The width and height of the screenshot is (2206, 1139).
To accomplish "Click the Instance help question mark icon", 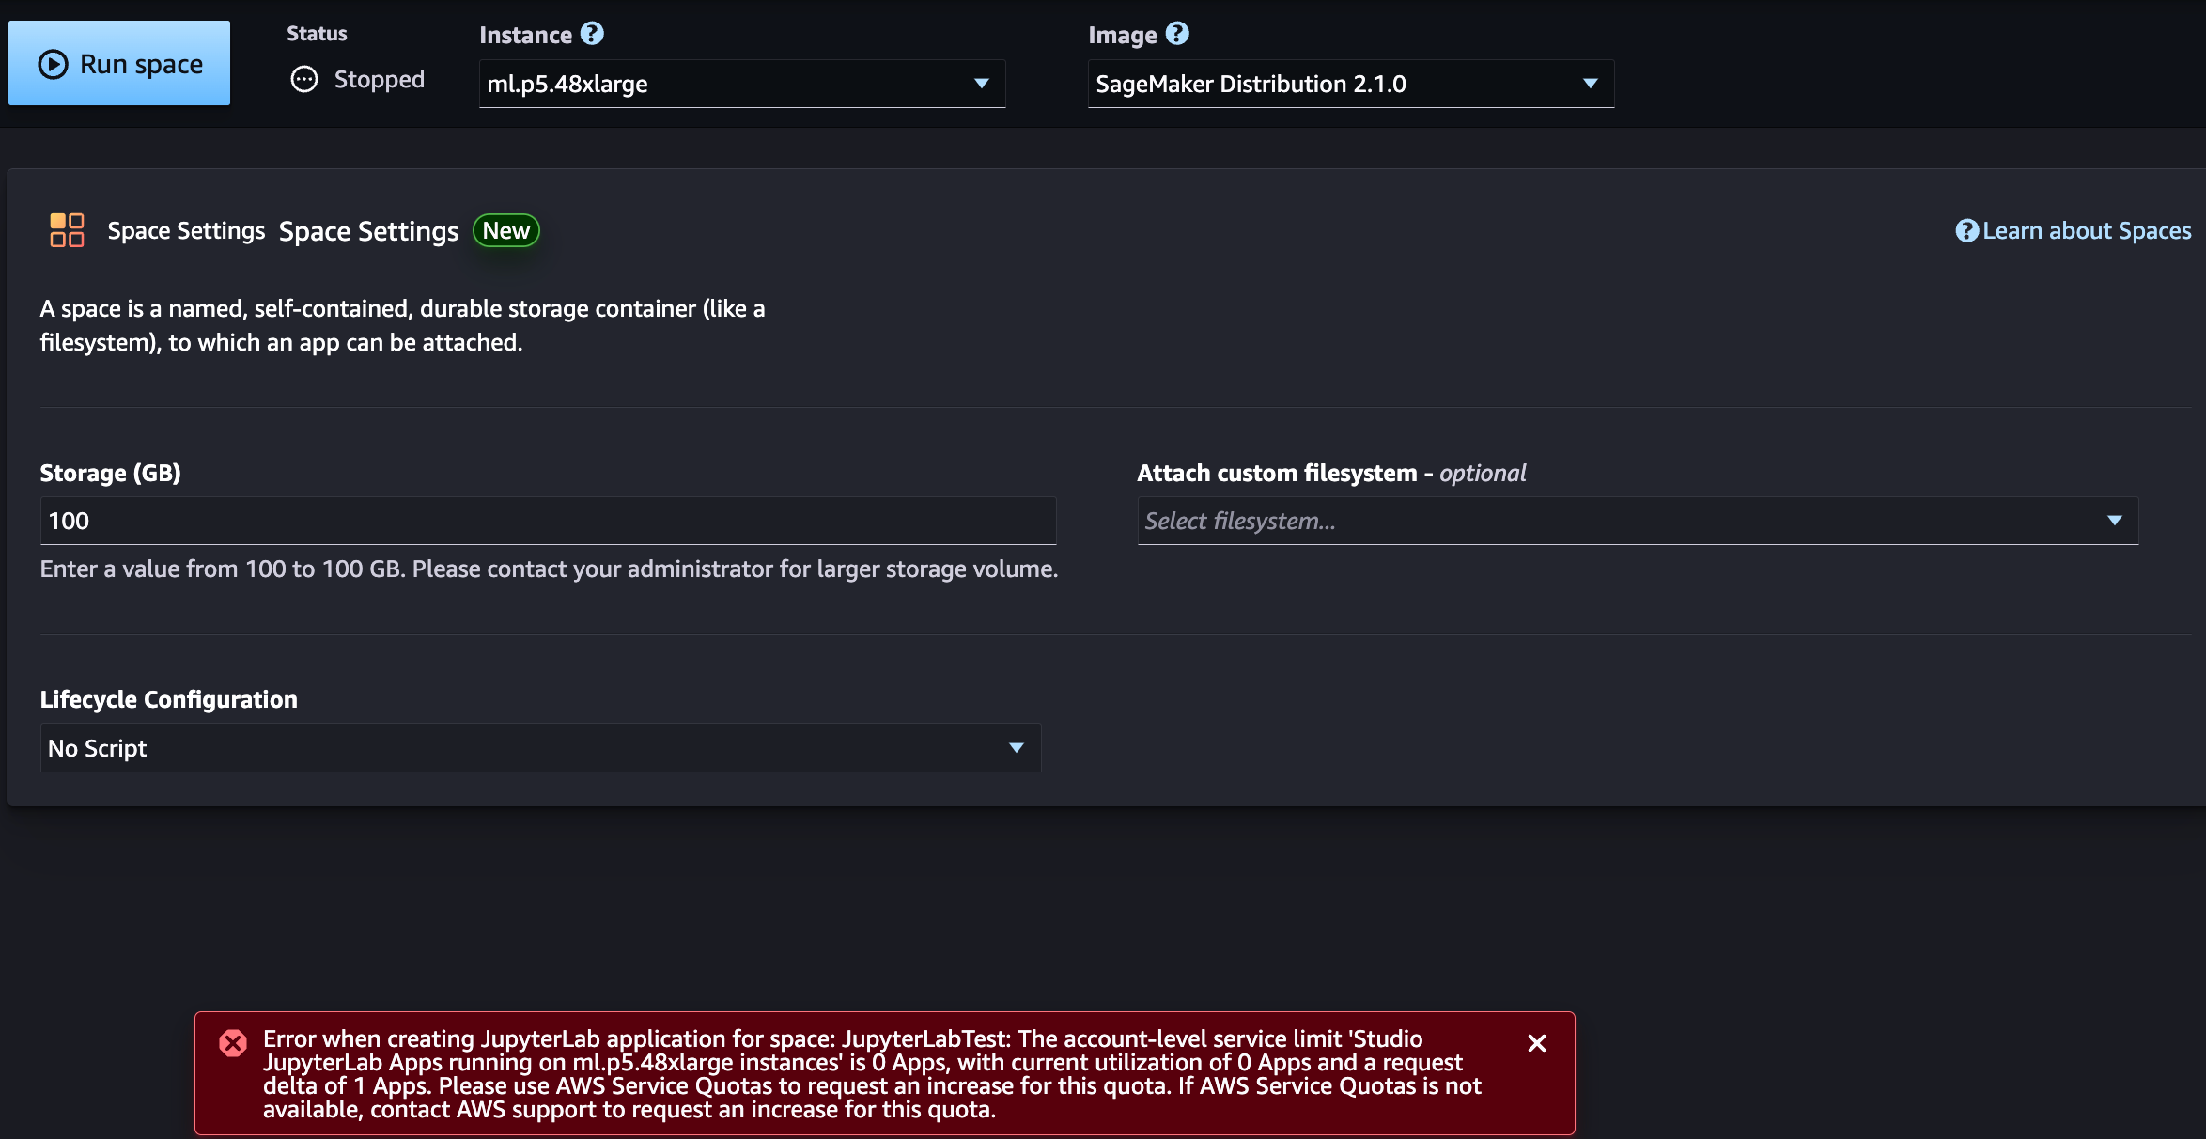I will pos(592,34).
